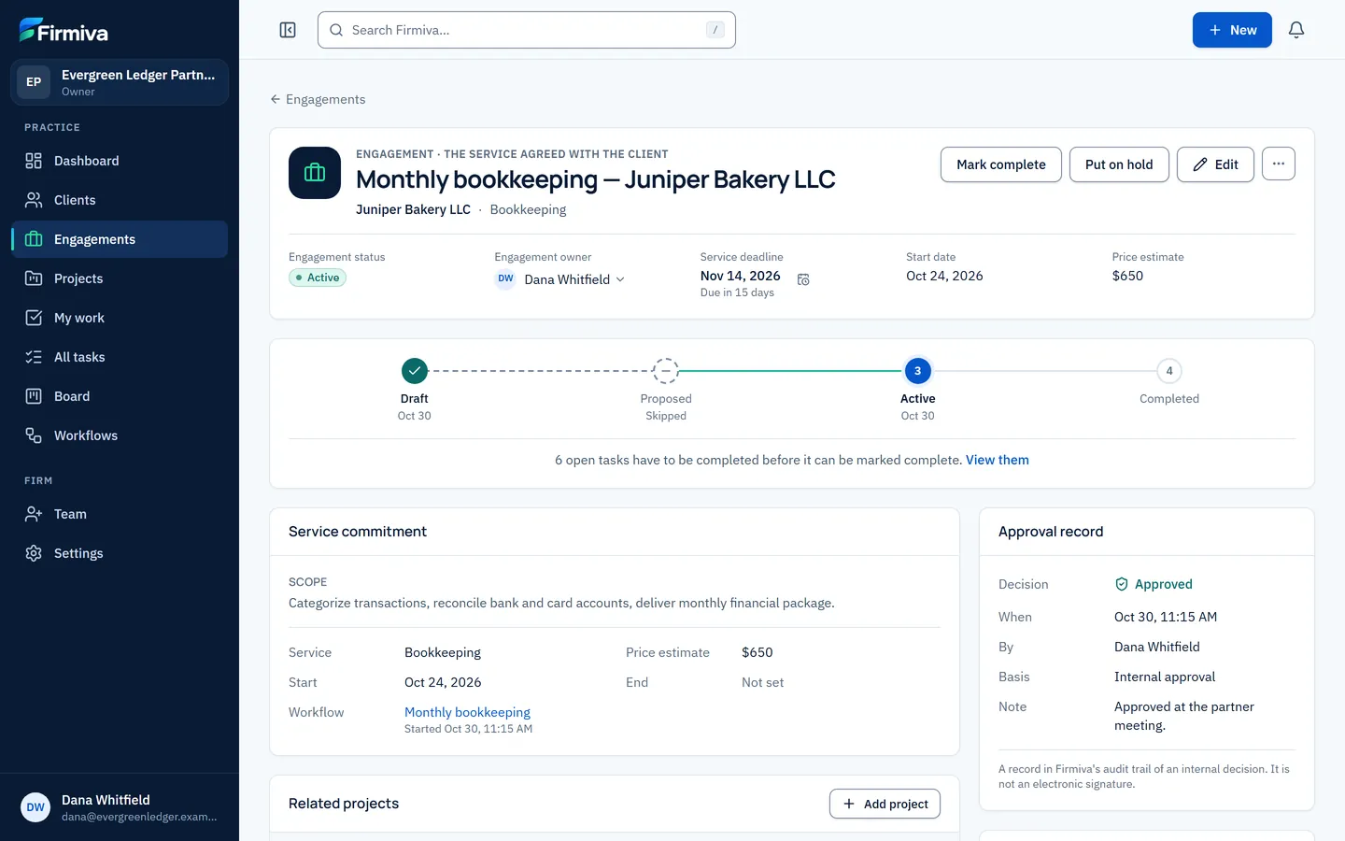Open the more actions ellipsis menu
1345x841 pixels.
pos(1279,164)
